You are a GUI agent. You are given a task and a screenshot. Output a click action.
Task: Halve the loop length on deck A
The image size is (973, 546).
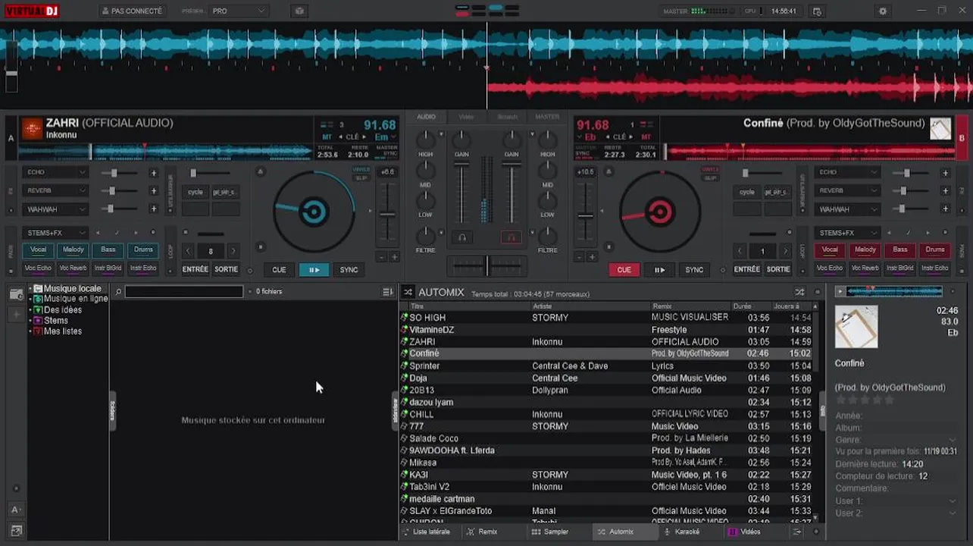189,251
